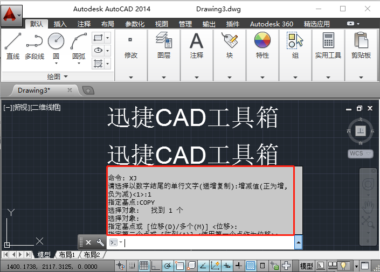Toggle annotation monitor plus icon in status bar

coord(286,266)
